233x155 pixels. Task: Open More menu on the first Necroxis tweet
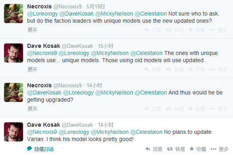coord(218,30)
